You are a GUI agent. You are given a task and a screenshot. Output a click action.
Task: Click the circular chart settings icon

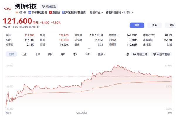click(127, 54)
